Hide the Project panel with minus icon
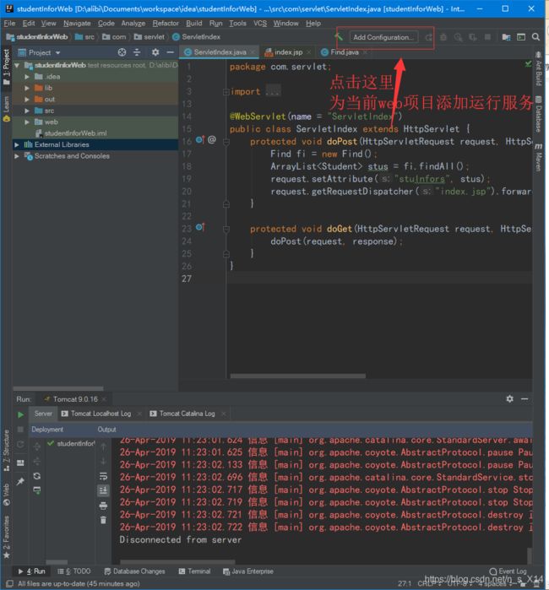 click(171, 52)
